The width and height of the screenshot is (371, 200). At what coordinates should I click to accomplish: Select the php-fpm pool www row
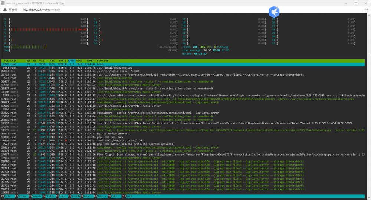pyautogui.click(x=183, y=137)
